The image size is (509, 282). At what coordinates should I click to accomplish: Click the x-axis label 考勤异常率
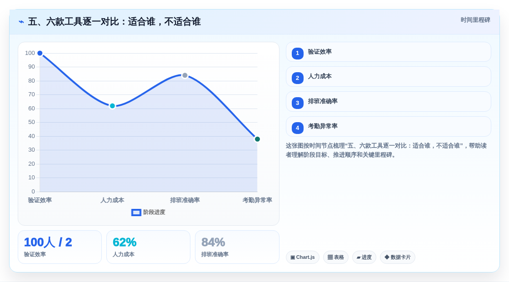click(257, 200)
